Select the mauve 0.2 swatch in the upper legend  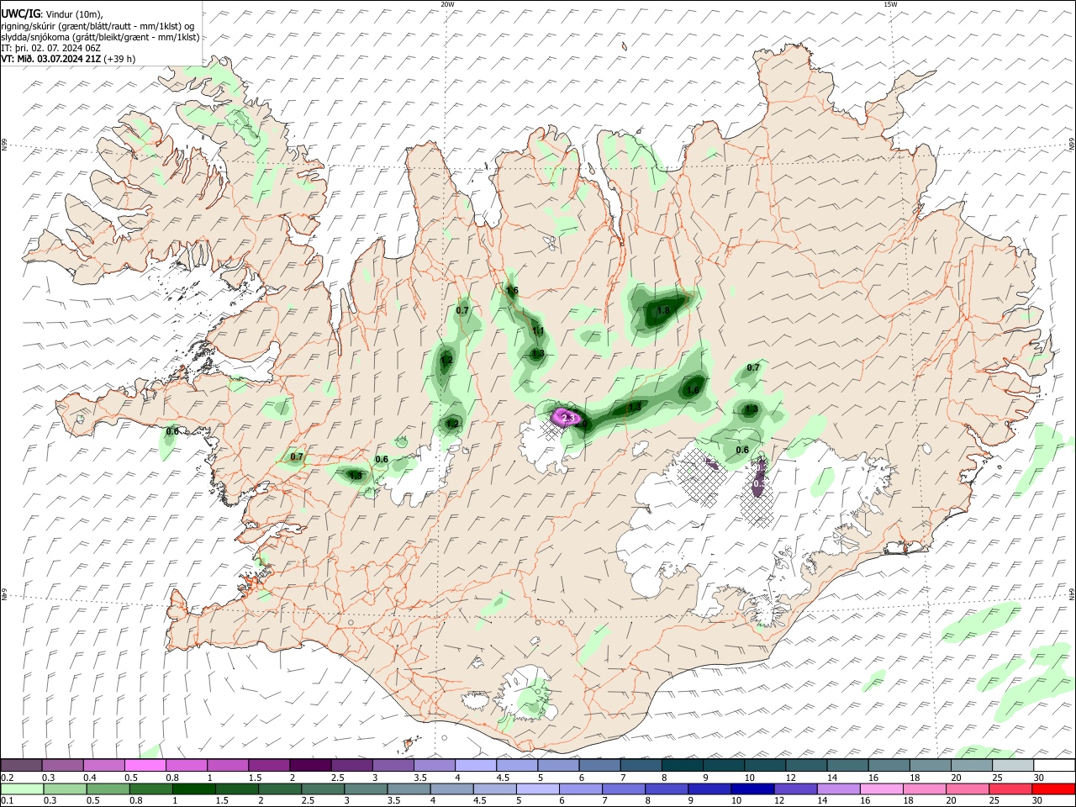coord(21,766)
